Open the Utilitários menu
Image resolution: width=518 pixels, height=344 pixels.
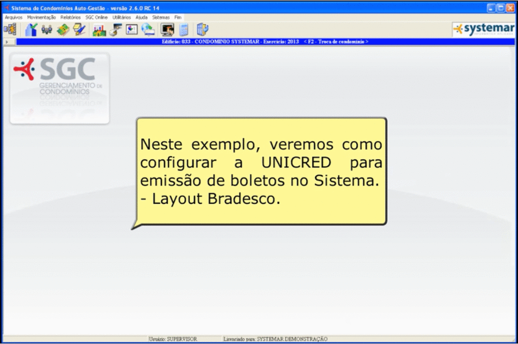pos(122,17)
